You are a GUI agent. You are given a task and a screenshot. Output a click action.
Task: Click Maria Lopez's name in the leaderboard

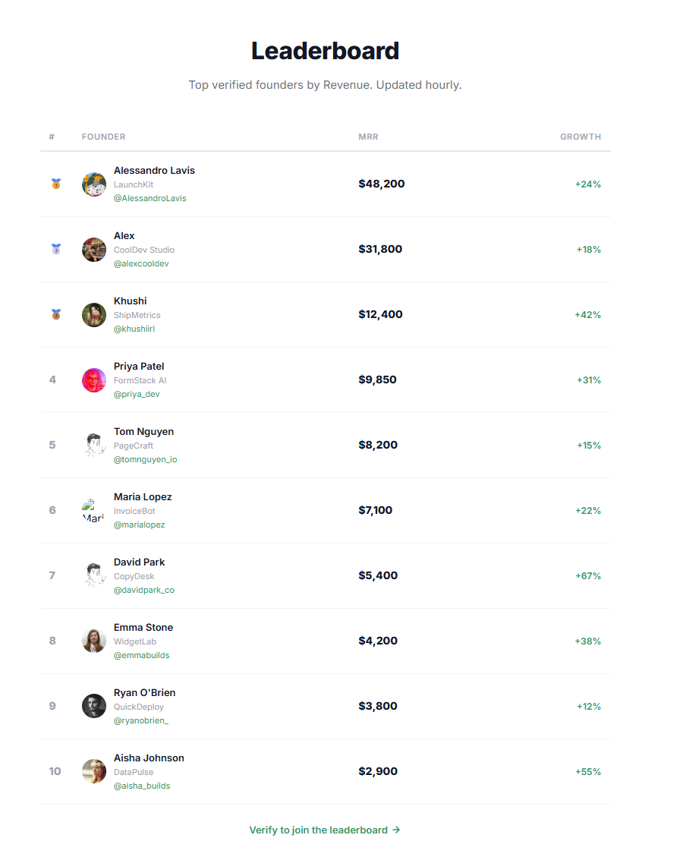pyautogui.click(x=143, y=496)
